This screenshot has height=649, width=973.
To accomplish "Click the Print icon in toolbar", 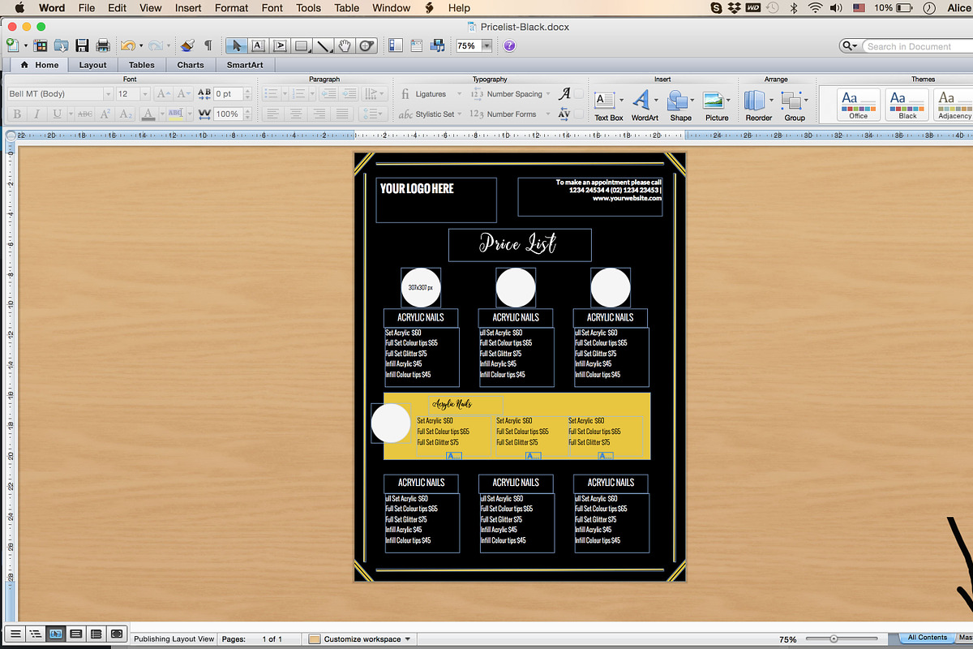I will tap(103, 45).
